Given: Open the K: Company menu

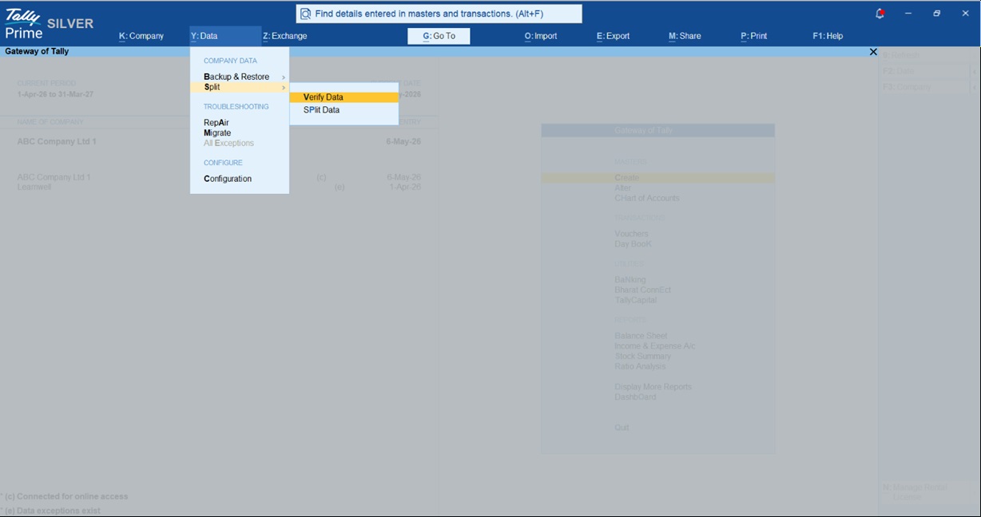Looking at the screenshot, I should (141, 36).
